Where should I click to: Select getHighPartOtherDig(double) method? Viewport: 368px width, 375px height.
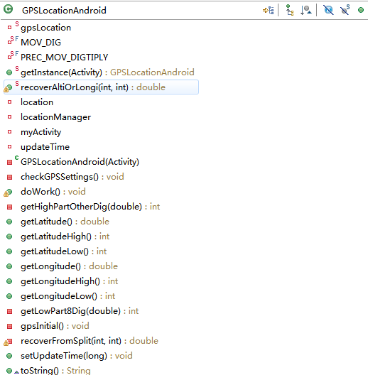click(90, 207)
